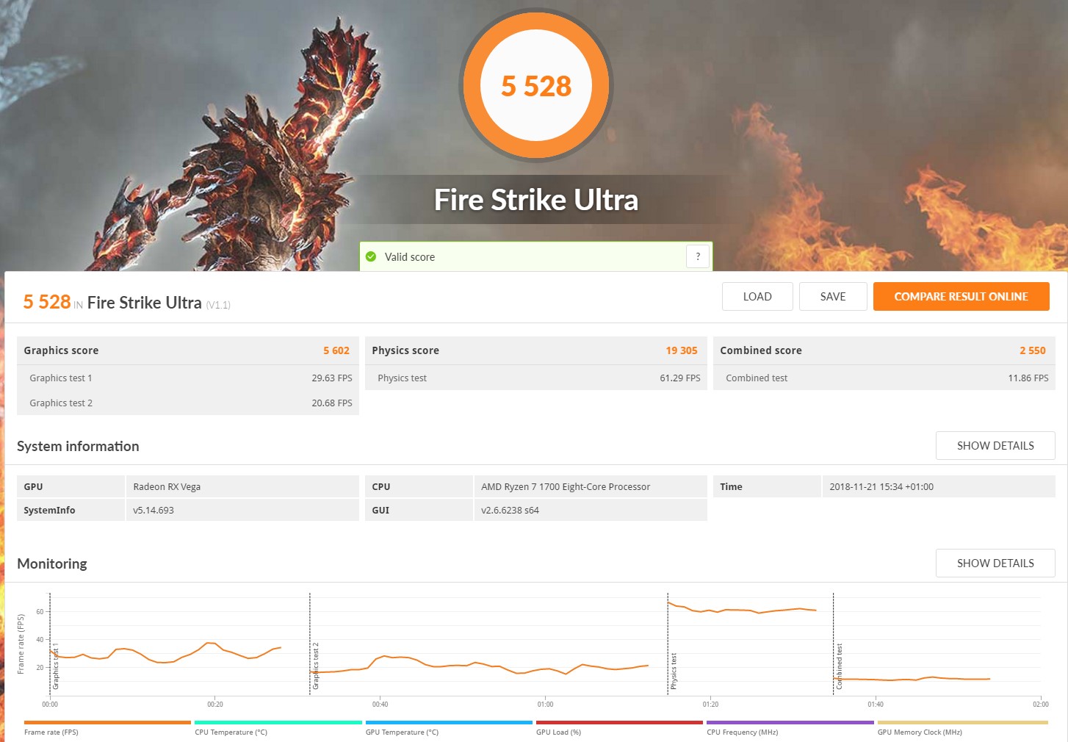Viewport: 1068px width, 742px height.
Task: Click the System information heading
Action: pos(78,446)
